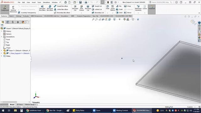This screenshot has height=113, width=201.
Task: Select Lofted Cut tool
Action: [97, 9]
